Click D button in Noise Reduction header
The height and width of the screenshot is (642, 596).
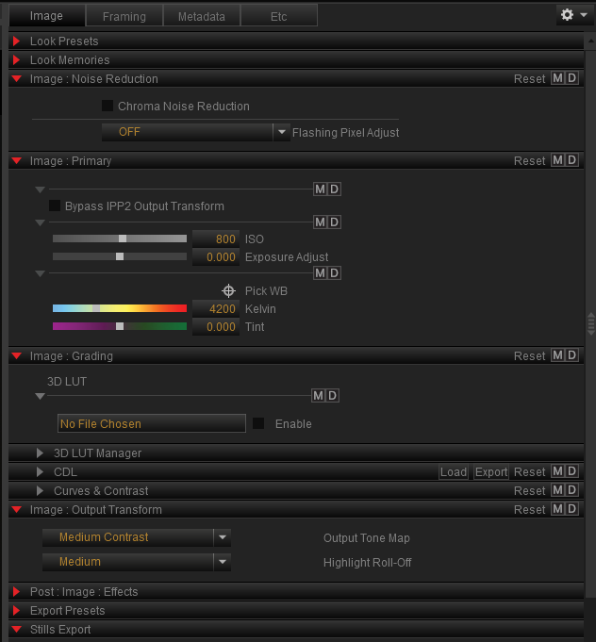point(571,78)
